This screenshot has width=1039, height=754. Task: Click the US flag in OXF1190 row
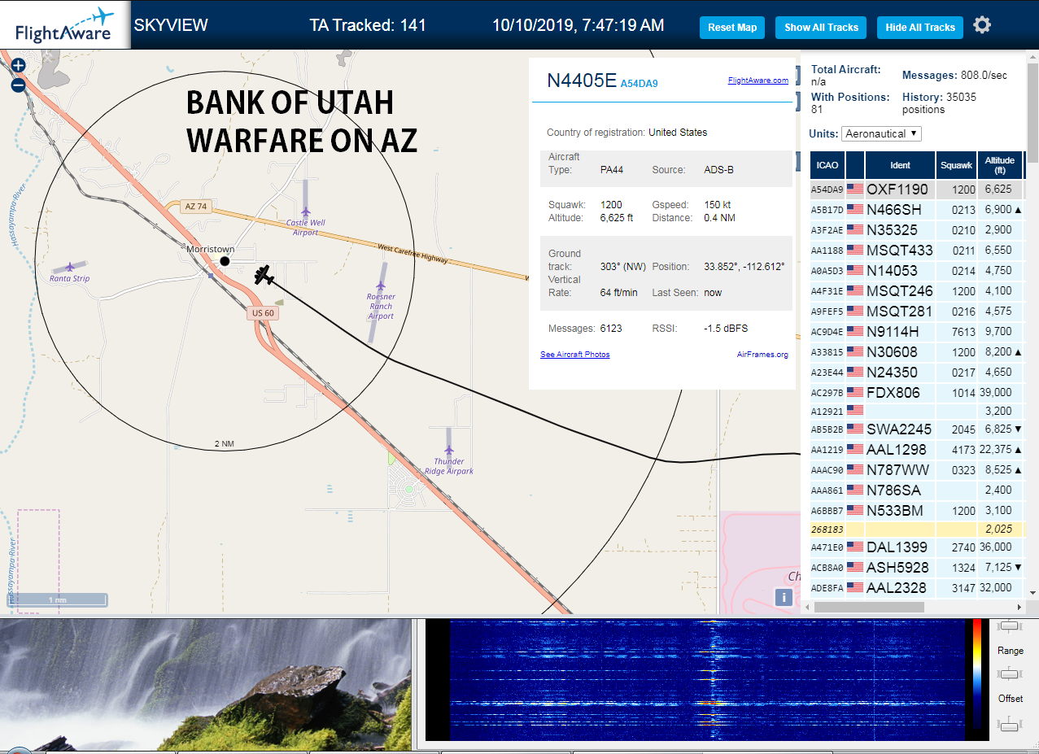click(855, 189)
